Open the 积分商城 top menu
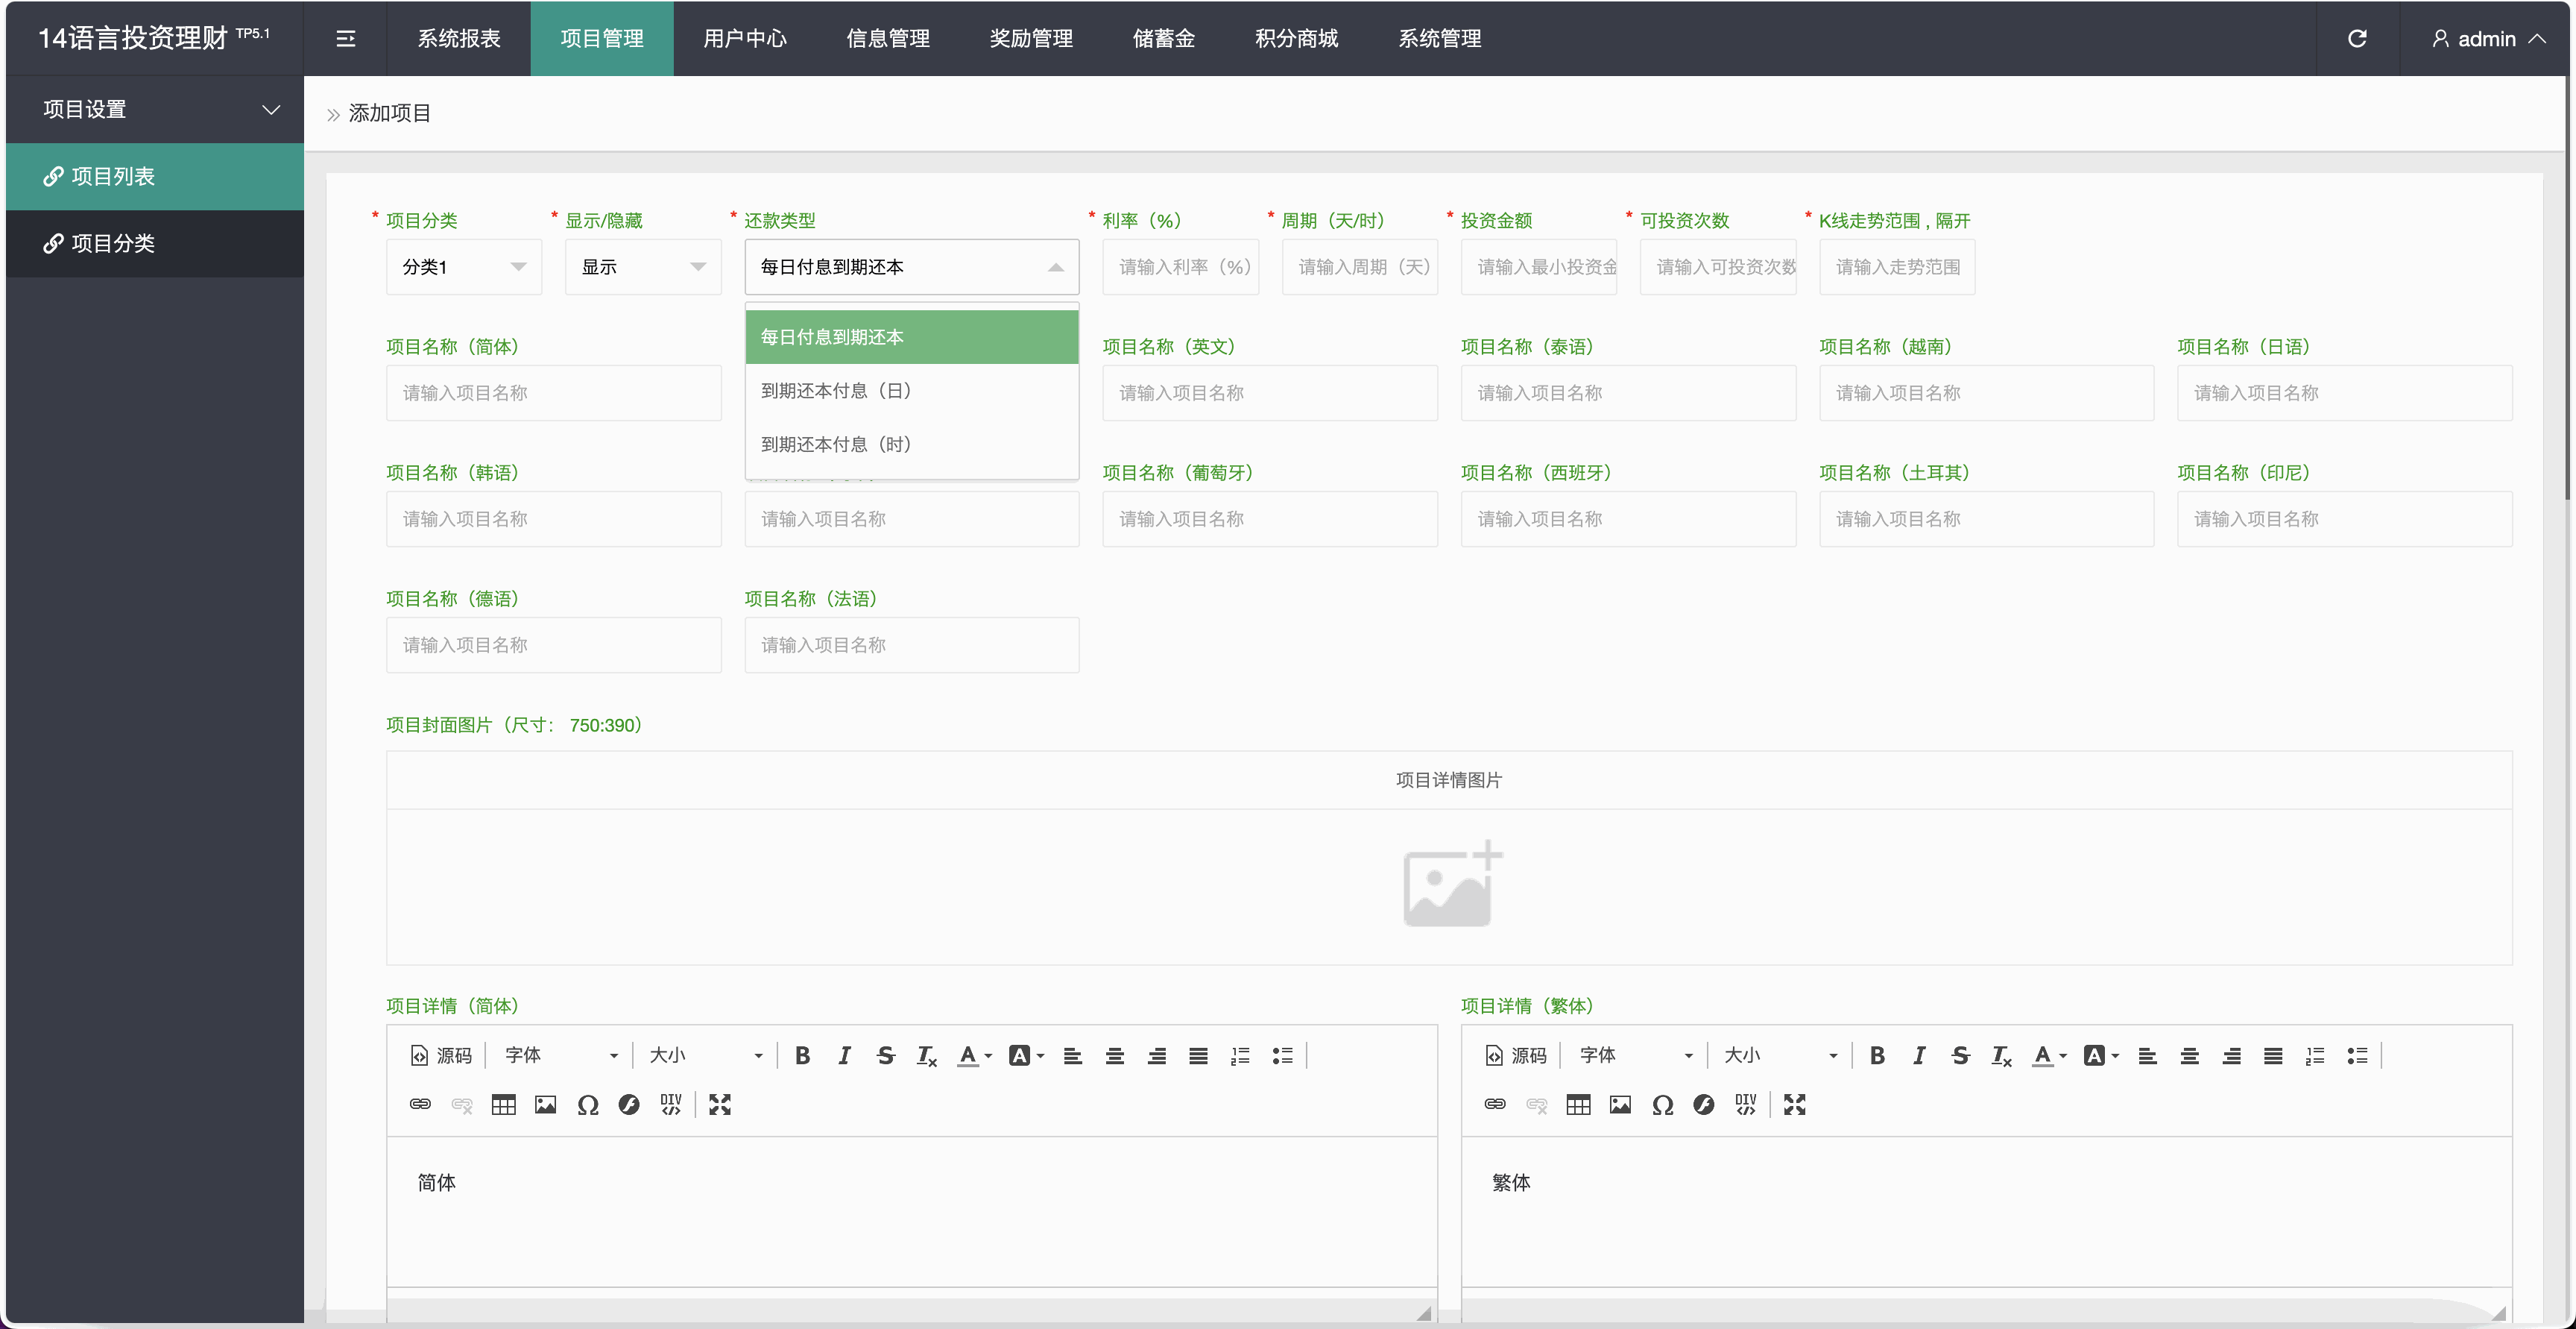This screenshot has height=1329, width=2576. [x=1296, y=38]
